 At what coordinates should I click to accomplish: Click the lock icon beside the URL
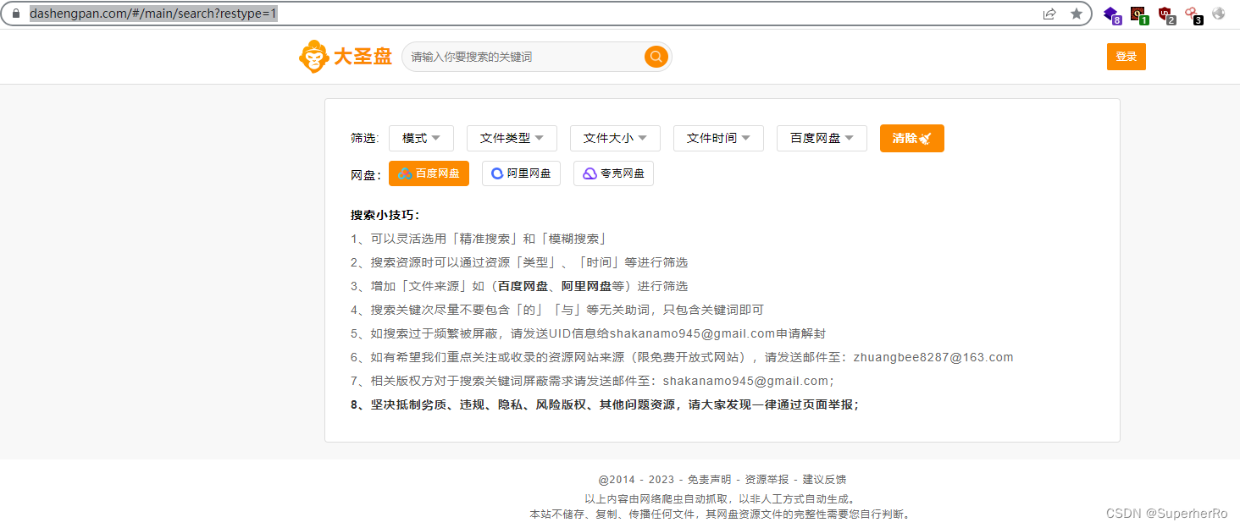pyautogui.click(x=15, y=14)
